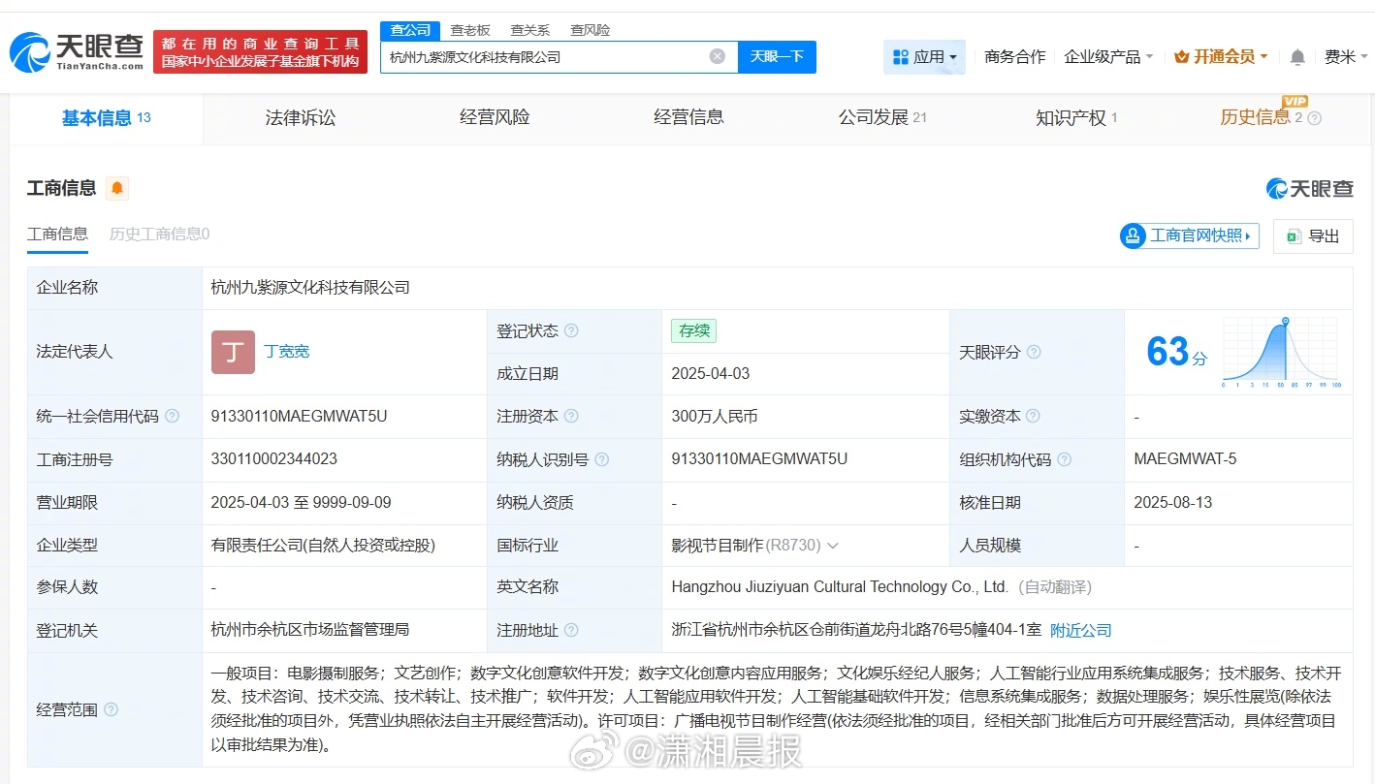Open the notification bell in header
The height and width of the screenshot is (784, 1375).
[x=1297, y=57]
